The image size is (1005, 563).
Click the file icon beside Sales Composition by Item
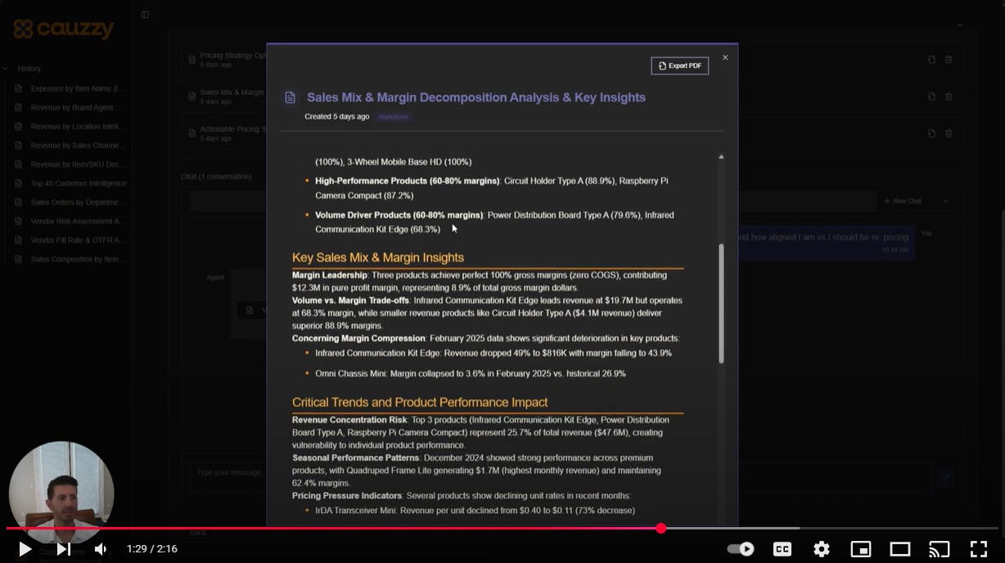pyautogui.click(x=19, y=259)
